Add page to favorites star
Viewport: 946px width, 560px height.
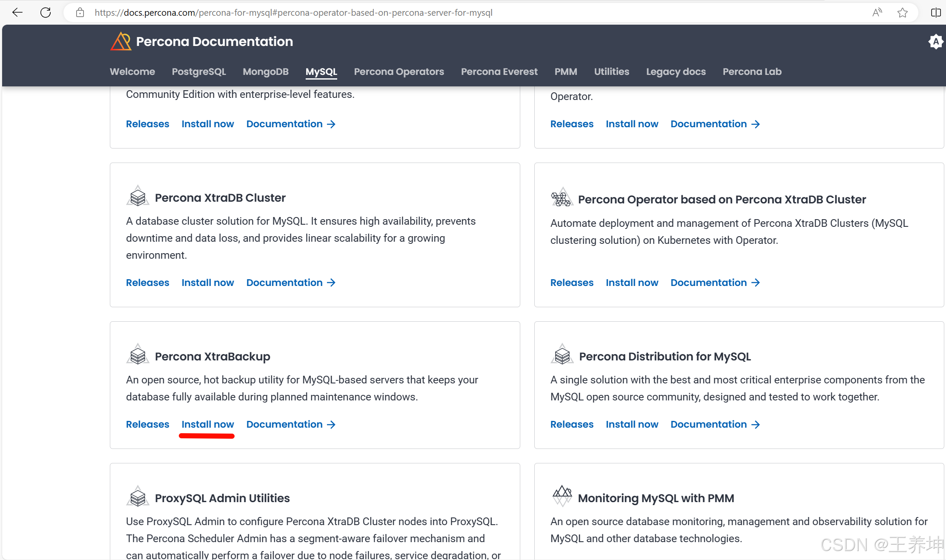click(902, 13)
